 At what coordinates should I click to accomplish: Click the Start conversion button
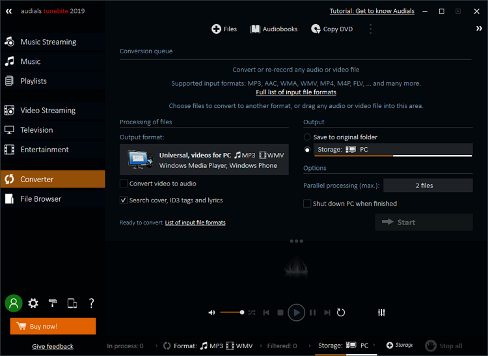click(x=424, y=222)
